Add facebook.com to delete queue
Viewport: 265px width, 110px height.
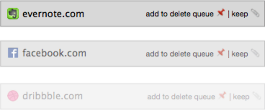pyautogui.click(x=180, y=54)
